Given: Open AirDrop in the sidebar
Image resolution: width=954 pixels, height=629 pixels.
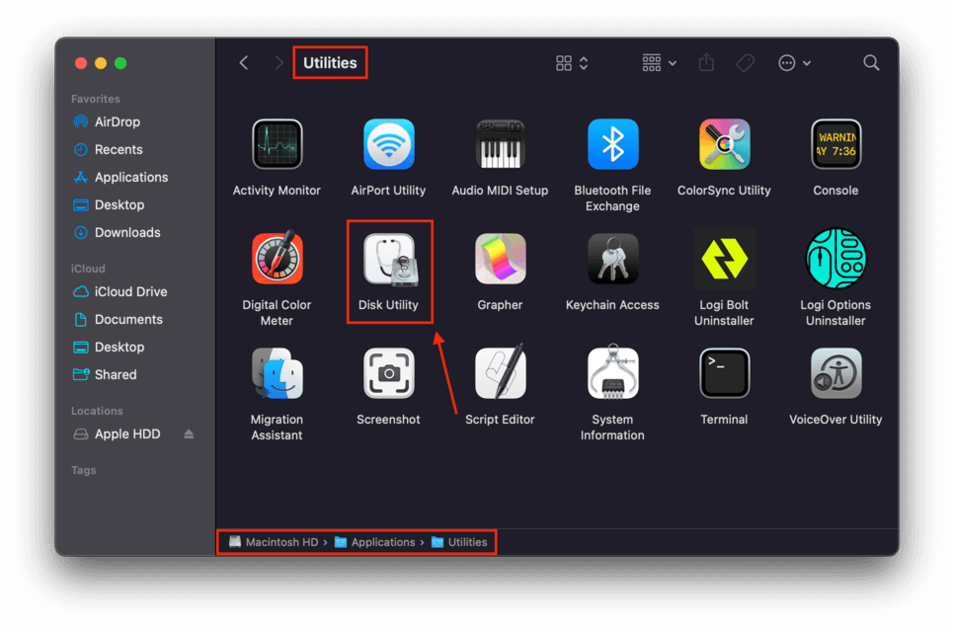Looking at the screenshot, I should [x=106, y=121].
